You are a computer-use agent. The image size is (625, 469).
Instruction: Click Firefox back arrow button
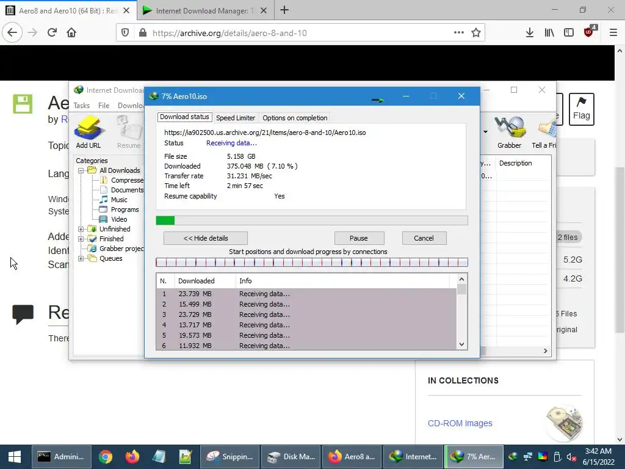pos(12,32)
